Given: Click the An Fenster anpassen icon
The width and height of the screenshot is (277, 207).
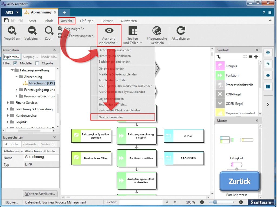Looking at the screenshot, I should coord(60,36).
